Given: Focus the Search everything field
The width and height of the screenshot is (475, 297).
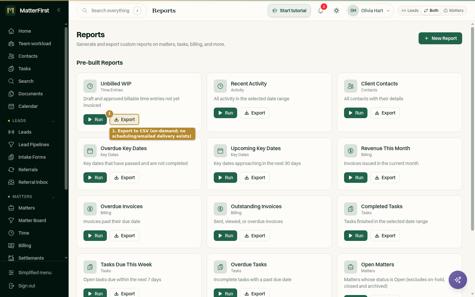Looking at the screenshot, I should pos(111,11).
